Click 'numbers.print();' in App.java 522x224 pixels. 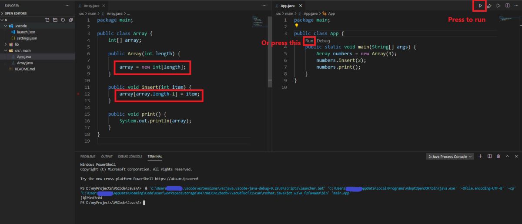(338, 67)
